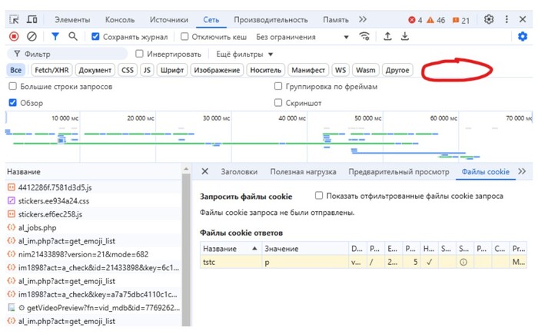
Task: Check the Инвертировать checkbox
Action: (139, 54)
